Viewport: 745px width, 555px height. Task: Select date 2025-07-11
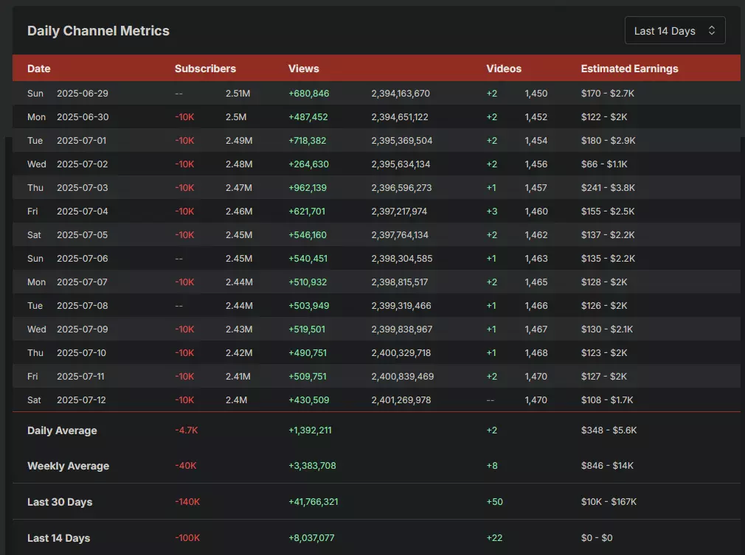click(x=81, y=376)
